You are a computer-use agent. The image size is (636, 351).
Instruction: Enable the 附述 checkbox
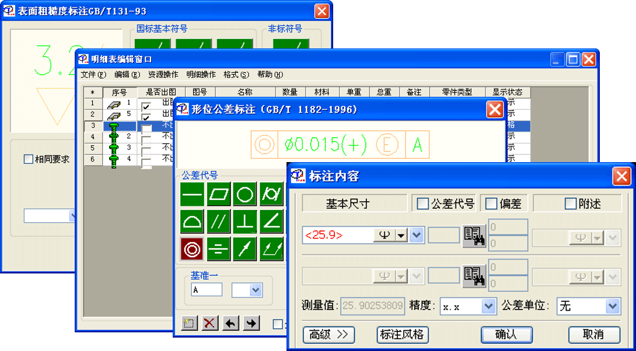coord(571,203)
